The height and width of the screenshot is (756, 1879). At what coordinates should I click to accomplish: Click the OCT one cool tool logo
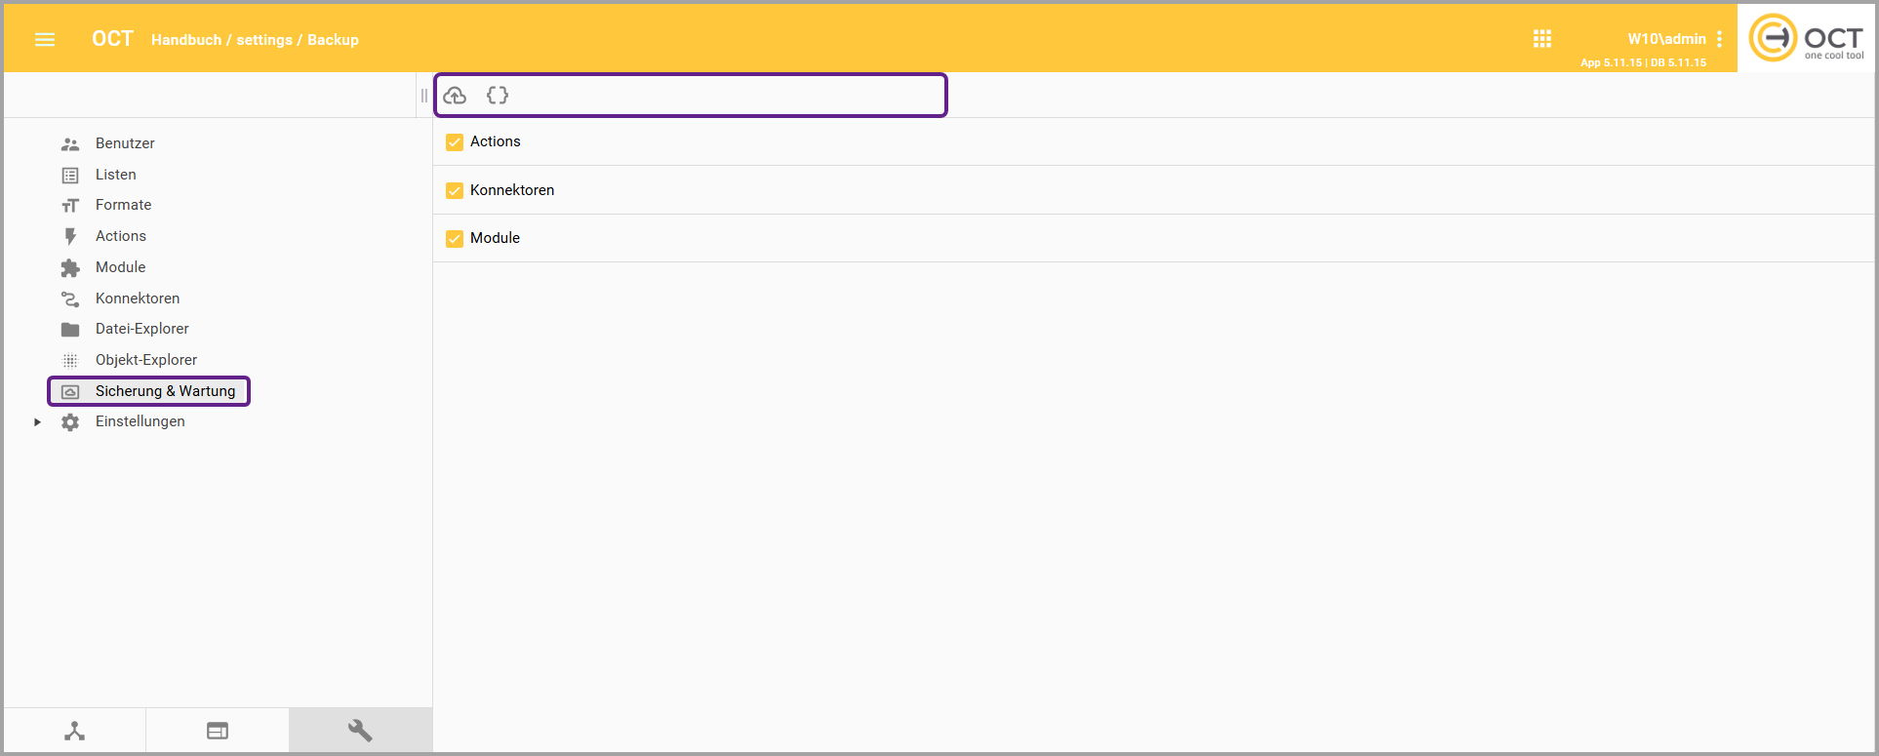click(x=1807, y=39)
